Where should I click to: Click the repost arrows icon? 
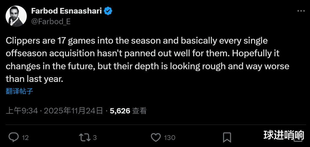(84, 137)
